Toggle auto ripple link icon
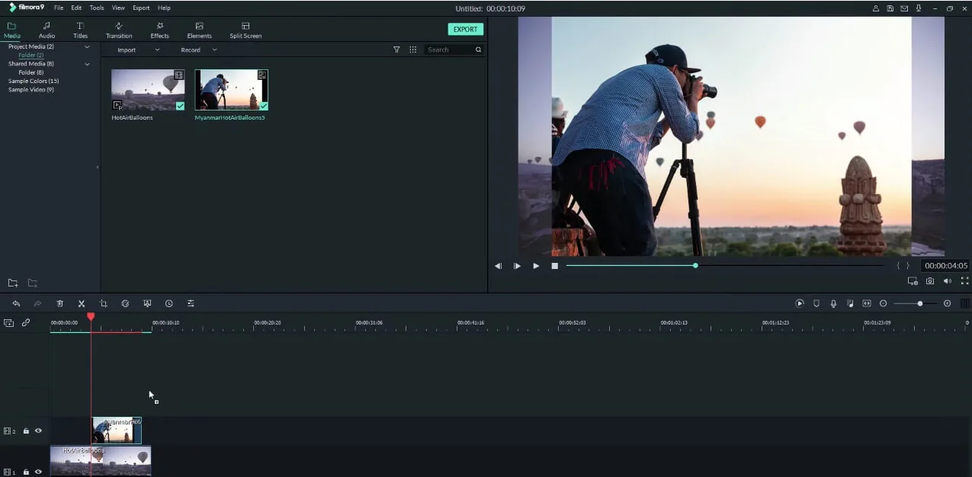 (x=26, y=322)
